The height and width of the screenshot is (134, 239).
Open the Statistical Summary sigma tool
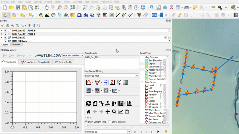[171, 7]
